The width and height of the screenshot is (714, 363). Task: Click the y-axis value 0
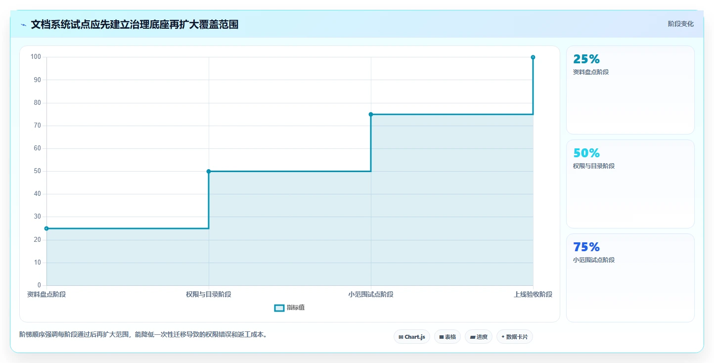pos(39,285)
